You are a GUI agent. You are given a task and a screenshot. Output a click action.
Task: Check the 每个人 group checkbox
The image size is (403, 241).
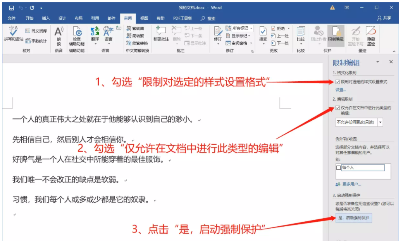(x=339, y=168)
